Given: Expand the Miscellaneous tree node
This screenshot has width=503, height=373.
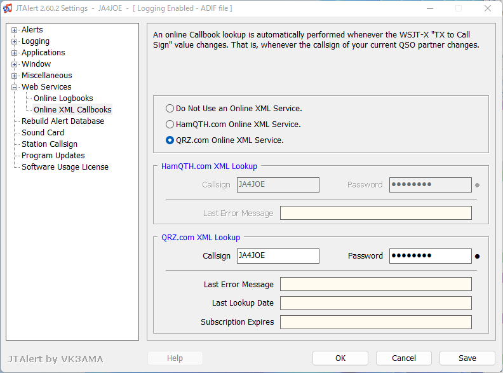Looking at the screenshot, I should pyautogui.click(x=14, y=76).
